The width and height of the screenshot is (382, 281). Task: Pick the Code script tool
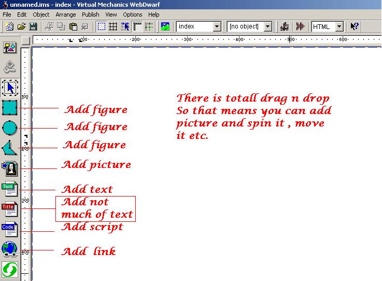[x=10, y=229]
